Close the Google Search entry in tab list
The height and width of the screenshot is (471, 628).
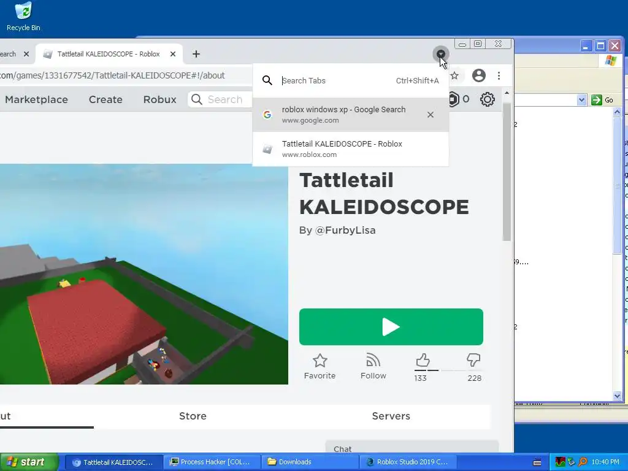(x=431, y=115)
